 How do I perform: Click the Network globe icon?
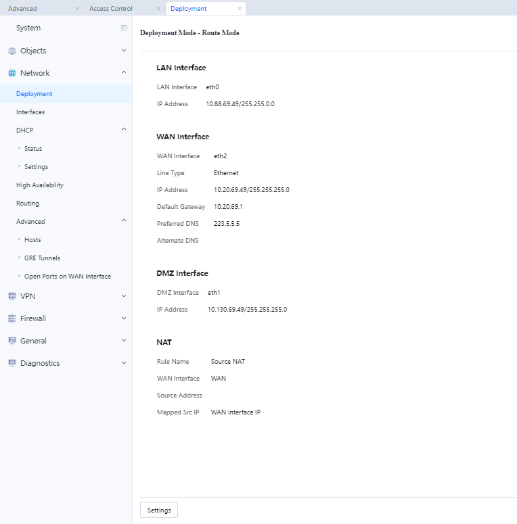click(12, 73)
